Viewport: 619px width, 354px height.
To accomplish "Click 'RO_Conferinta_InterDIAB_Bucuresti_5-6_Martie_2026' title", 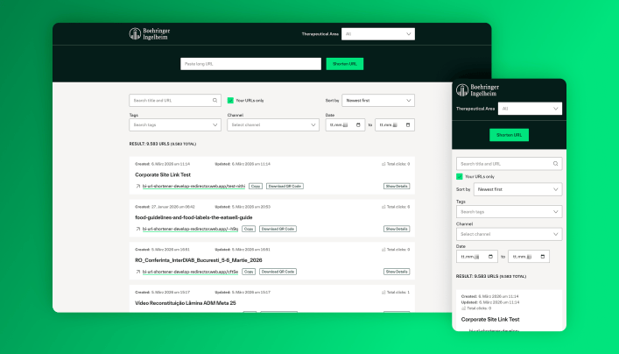I will tap(198, 260).
